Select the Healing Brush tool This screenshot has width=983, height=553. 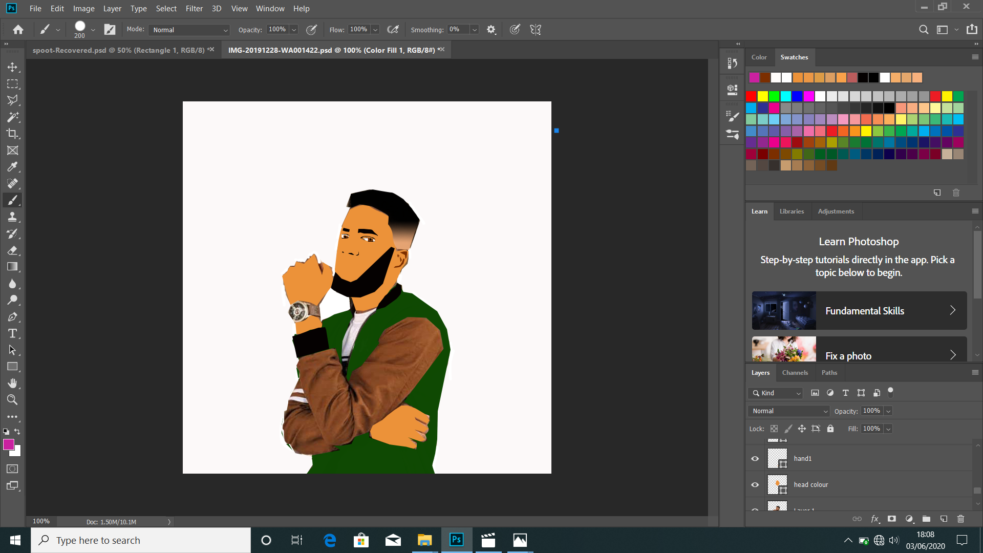pyautogui.click(x=12, y=183)
